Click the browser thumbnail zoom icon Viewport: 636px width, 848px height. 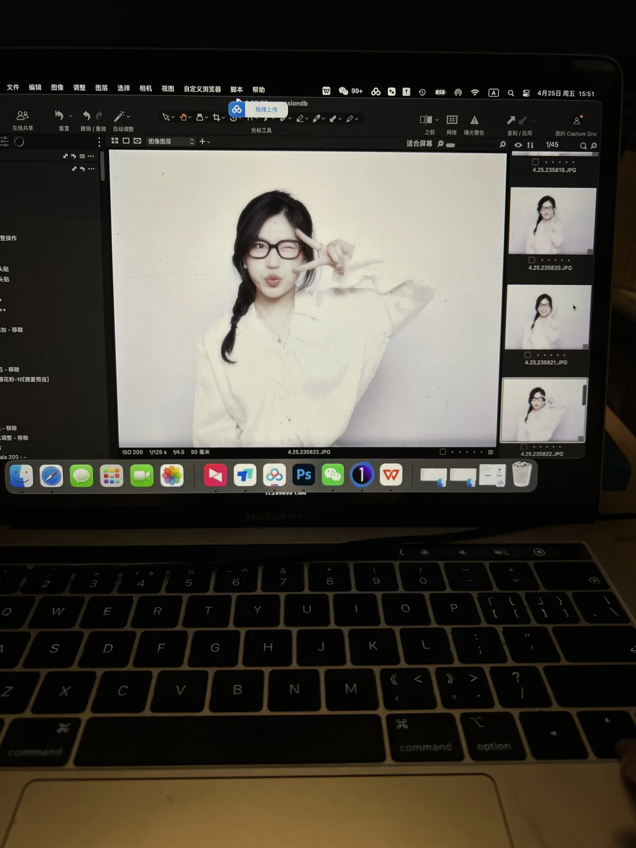594,145
